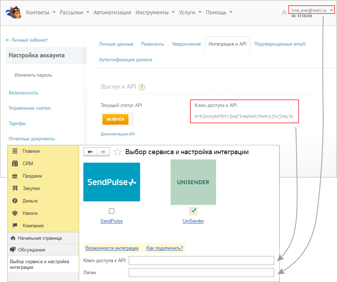The image size is (337, 282).
Task: Open the Автоматизация menu item
Action: tap(112, 12)
